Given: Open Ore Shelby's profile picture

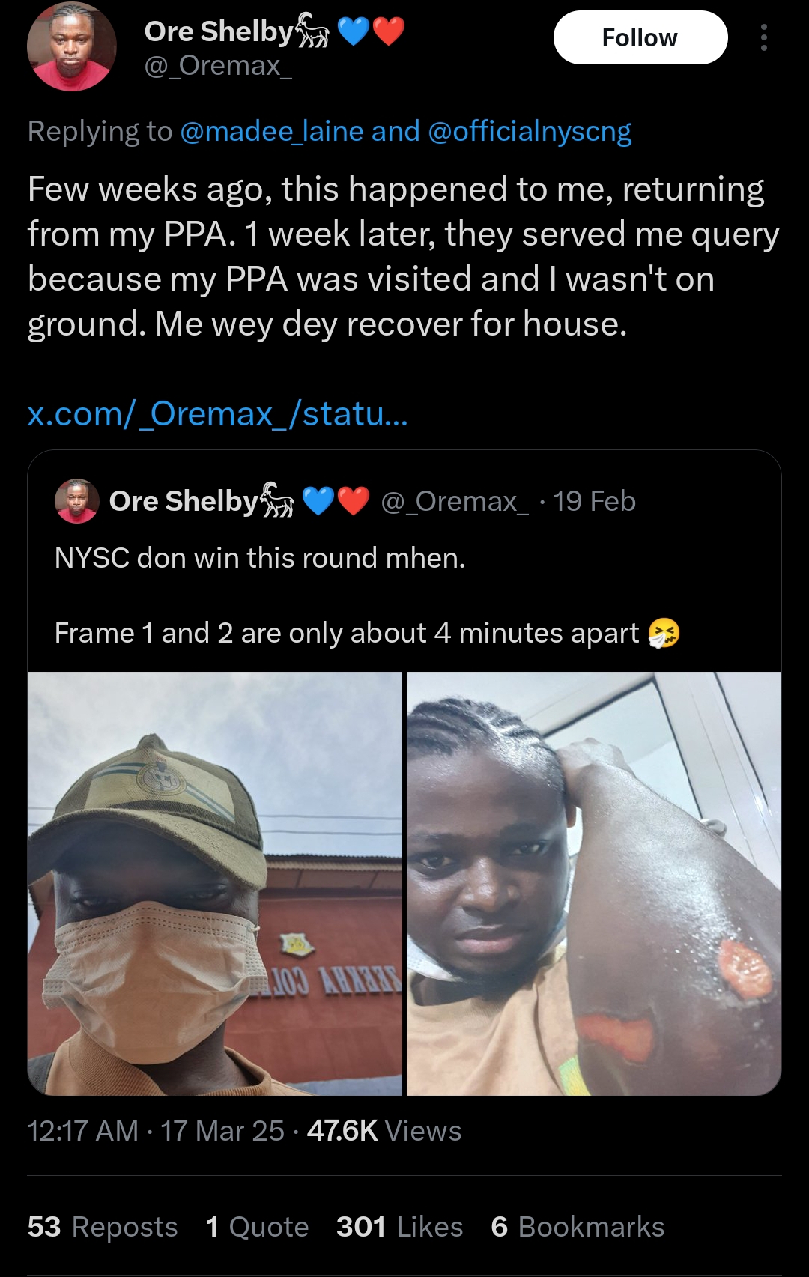Looking at the screenshot, I should pyautogui.click(x=72, y=46).
